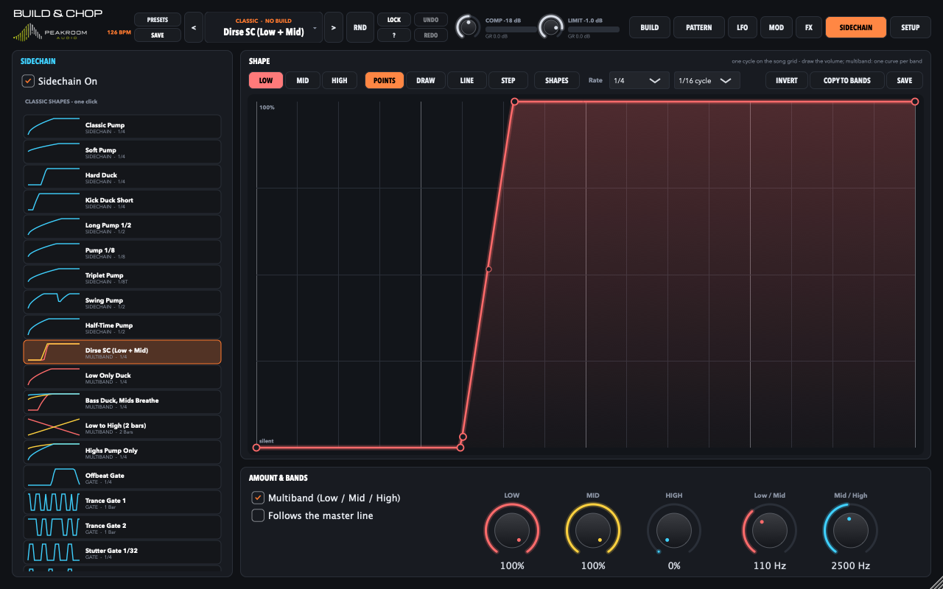Load the Trance Gate 2 shape

tap(122, 527)
